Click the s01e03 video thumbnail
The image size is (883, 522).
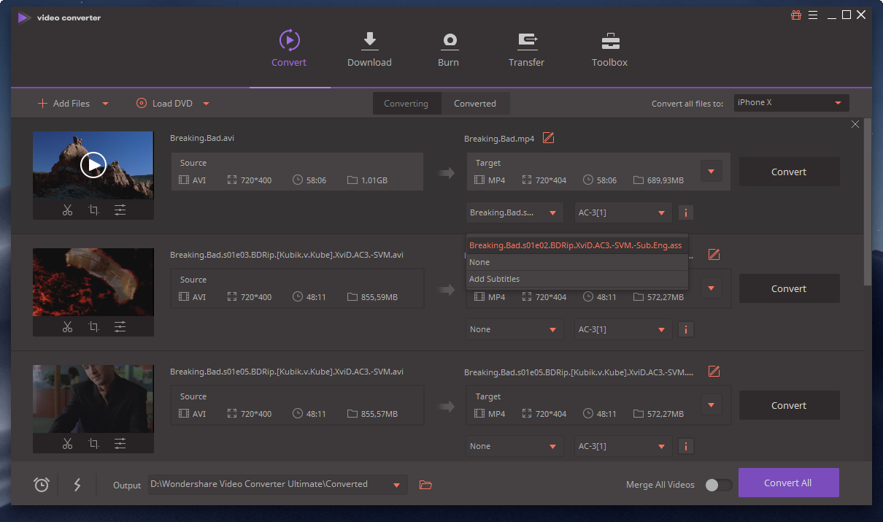(x=93, y=282)
